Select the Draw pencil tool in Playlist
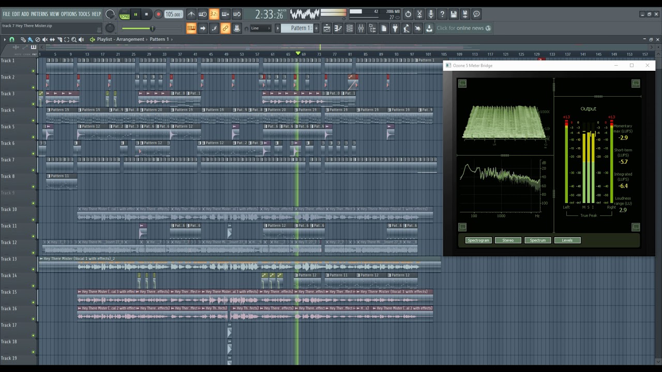 click(23, 39)
